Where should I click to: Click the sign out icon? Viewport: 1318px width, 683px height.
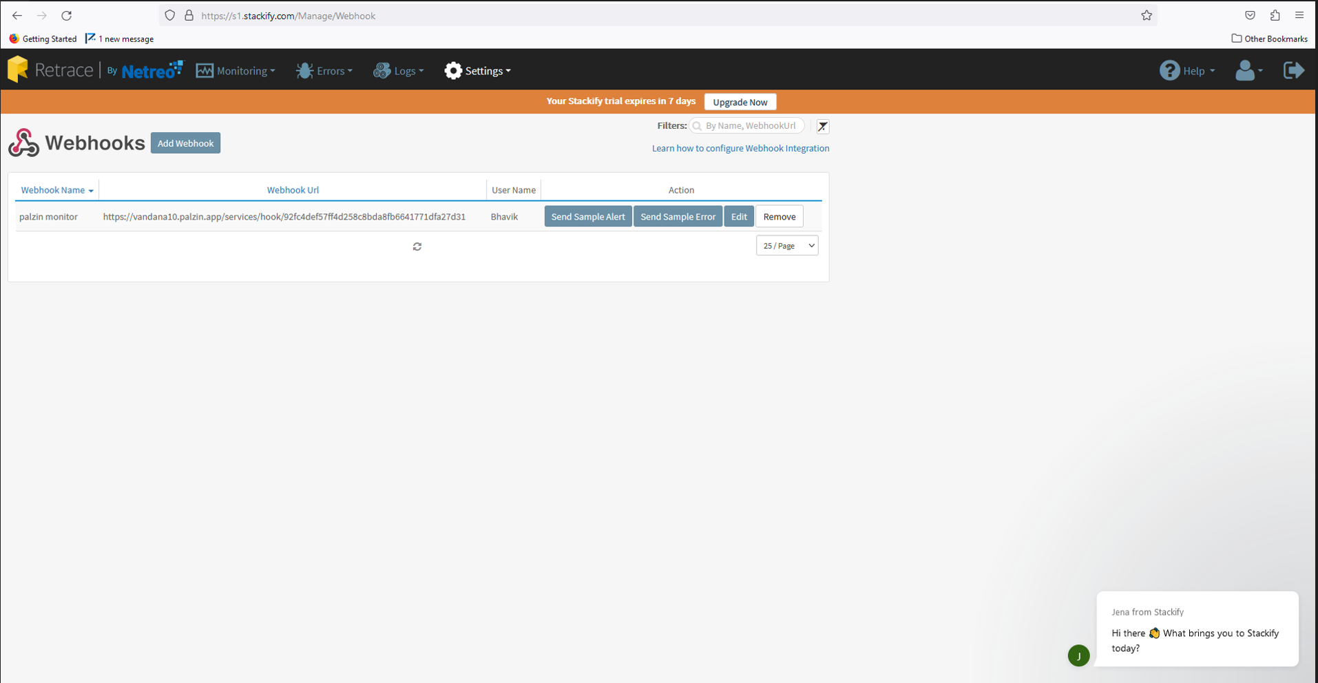(1294, 70)
